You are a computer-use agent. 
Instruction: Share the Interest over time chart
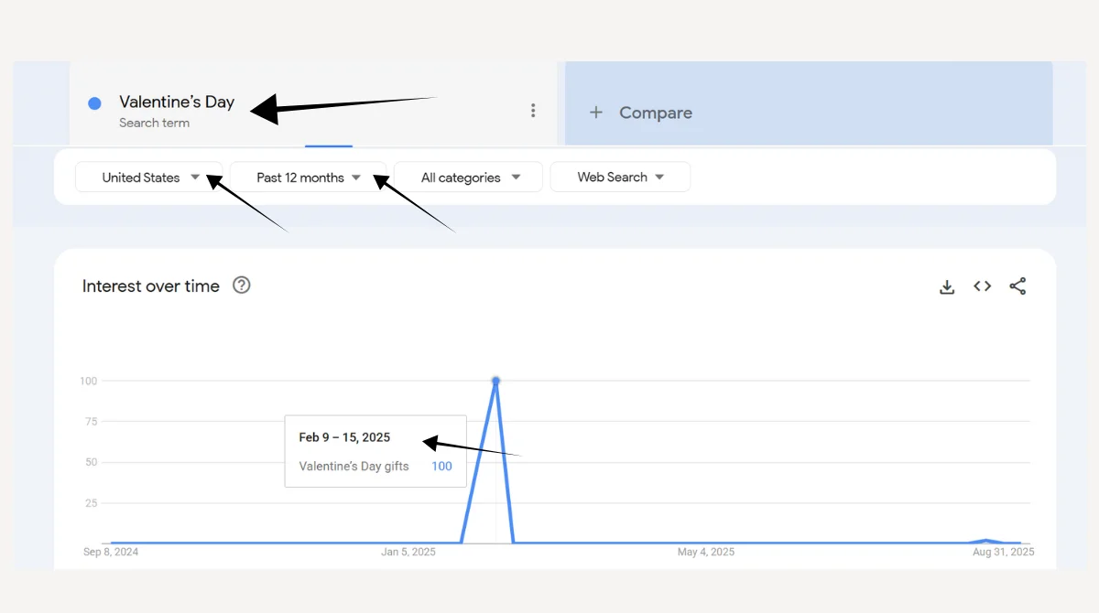1017,286
